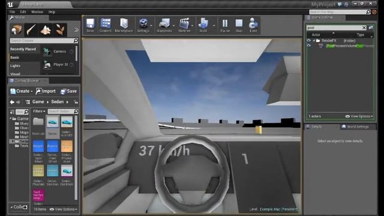Open the Window menu
This screenshot has width=384, height=216.
click(37, 12)
